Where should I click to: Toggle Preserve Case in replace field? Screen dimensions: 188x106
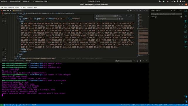coord(117,19)
